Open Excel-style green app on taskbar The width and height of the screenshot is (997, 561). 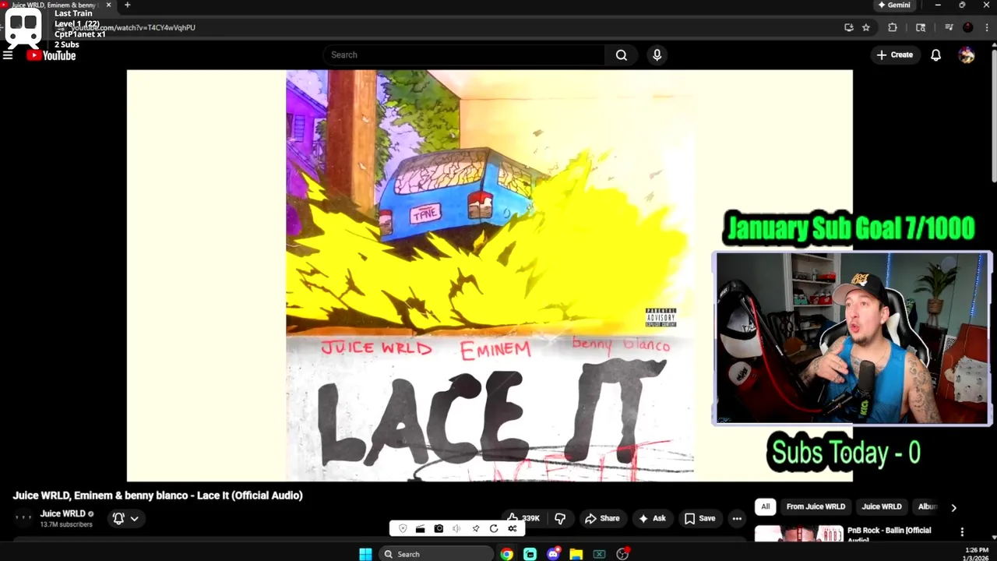tap(599, 554)
